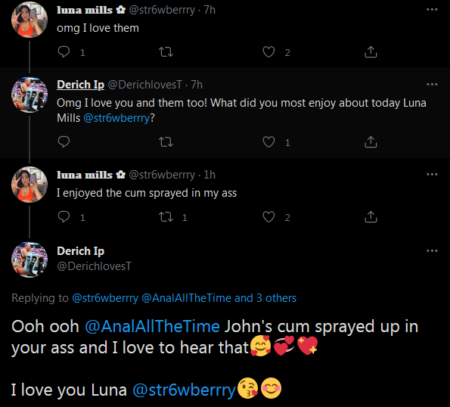Open more options on Derich Ip's 7h tweet

(432, 85)
